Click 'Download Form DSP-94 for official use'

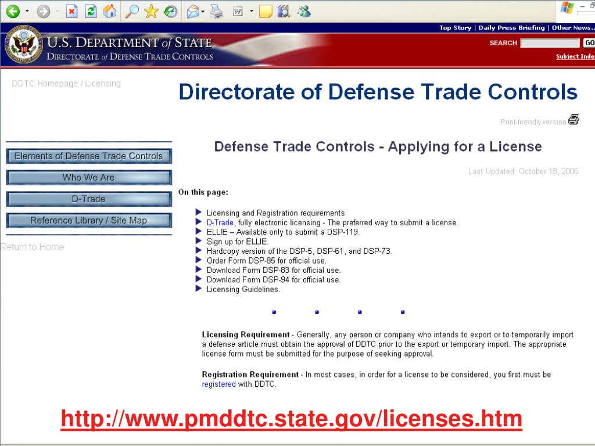274,279
